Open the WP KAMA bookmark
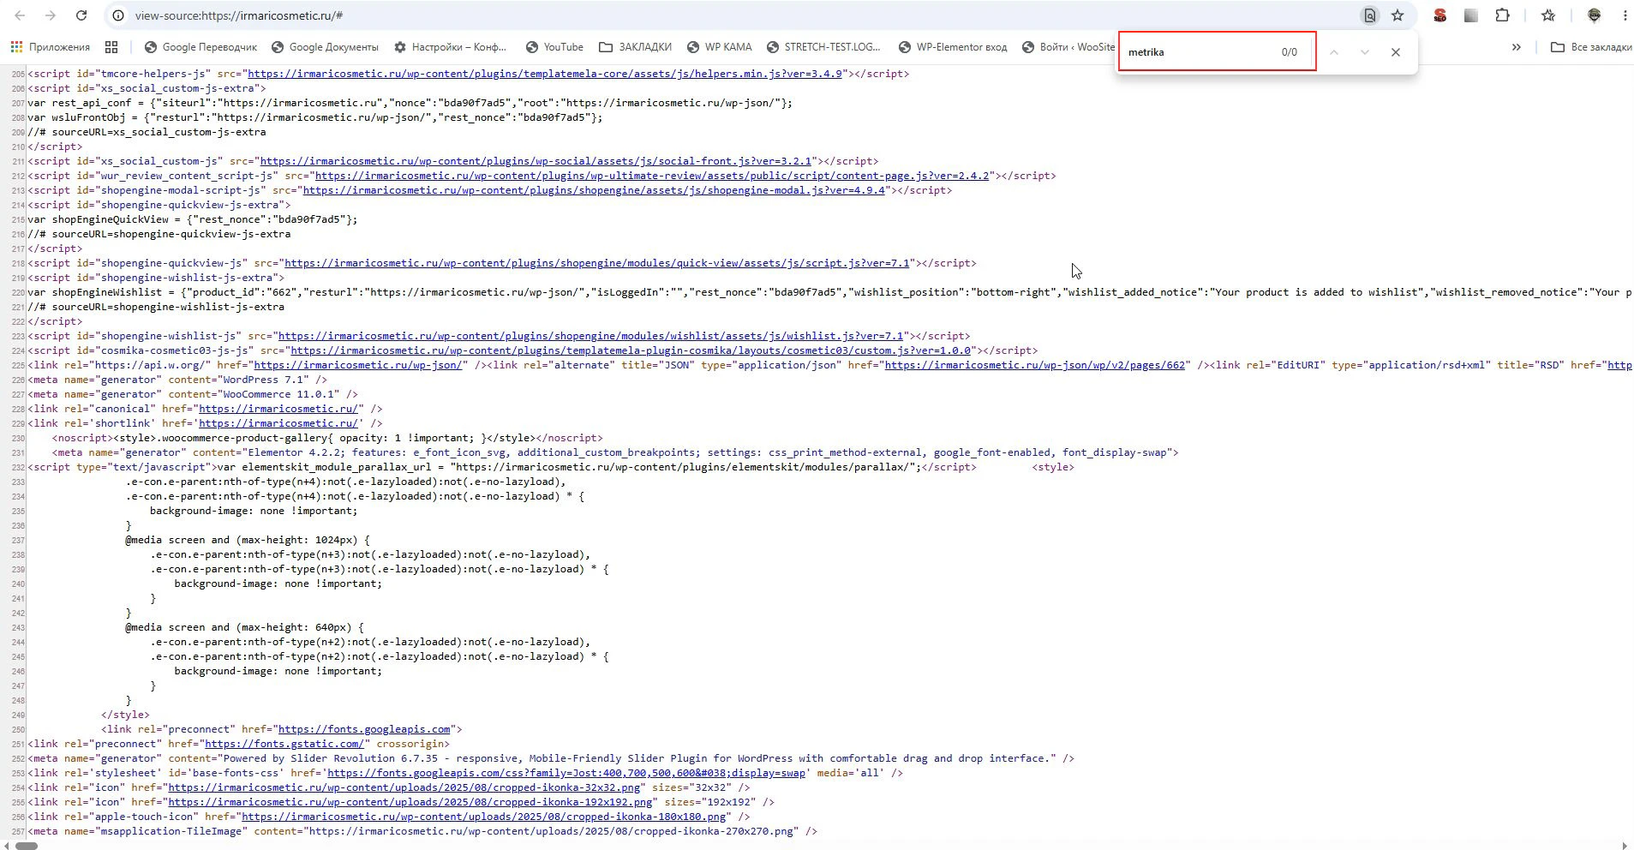 click(719, 47)
